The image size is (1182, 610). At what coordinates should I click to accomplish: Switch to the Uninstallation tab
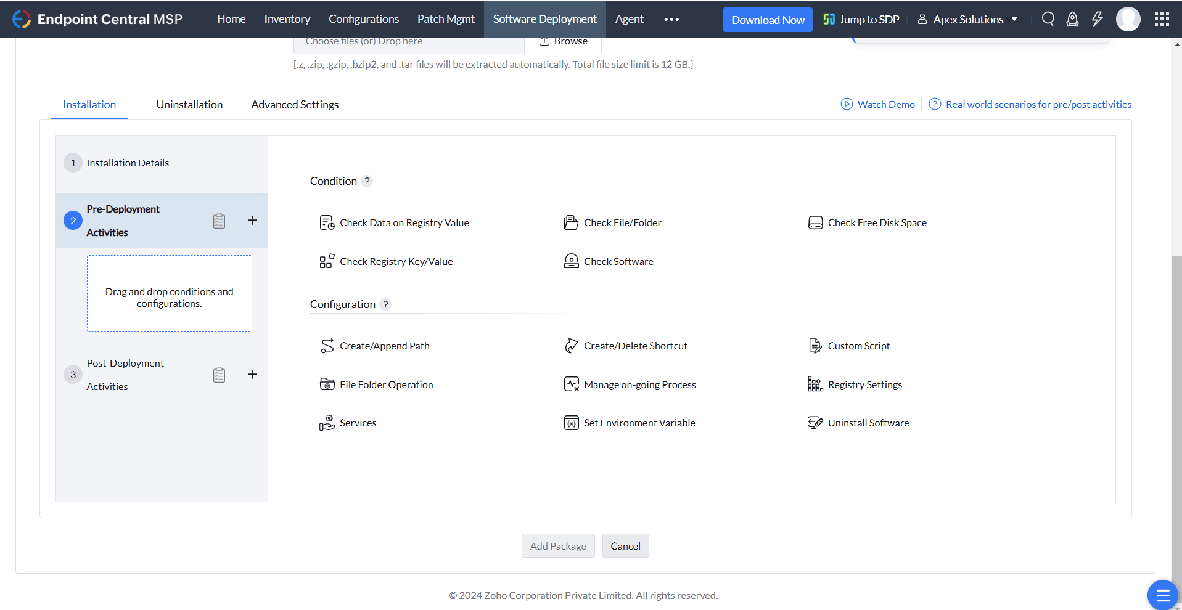[189, 104]
